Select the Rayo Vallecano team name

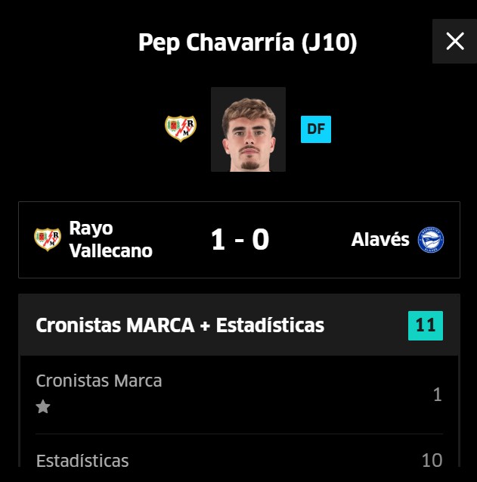[x=110, y=239]
